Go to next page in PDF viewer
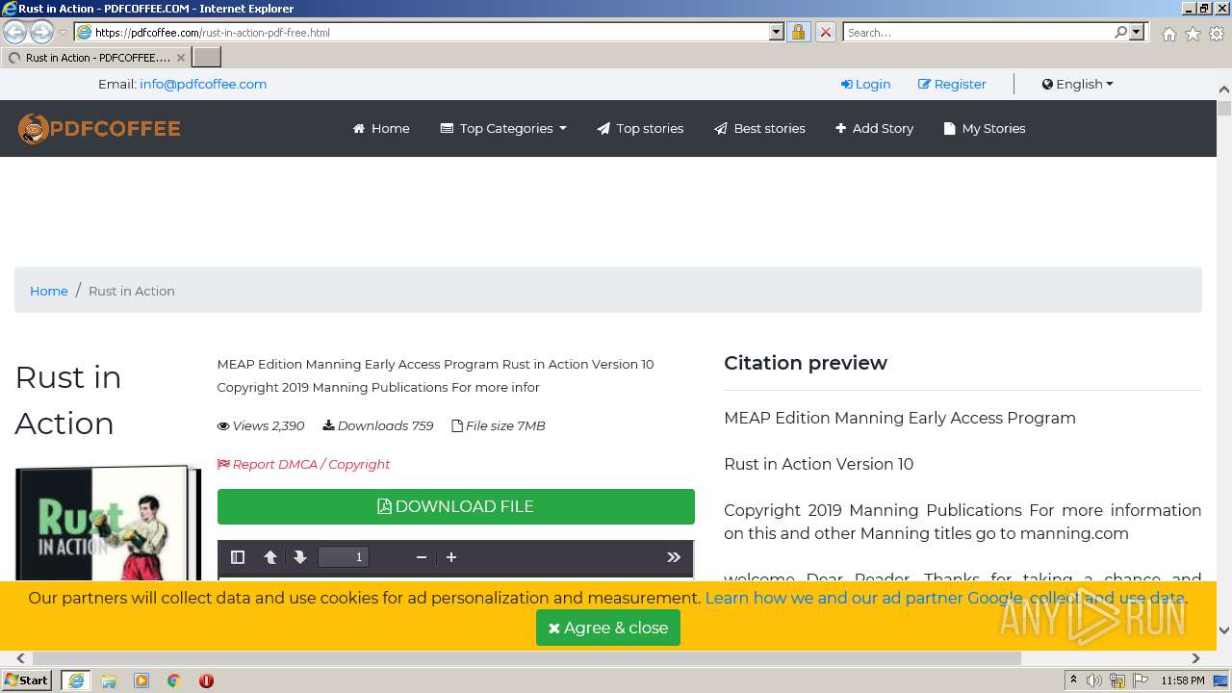1232x693 pixels. click(300, 557)
